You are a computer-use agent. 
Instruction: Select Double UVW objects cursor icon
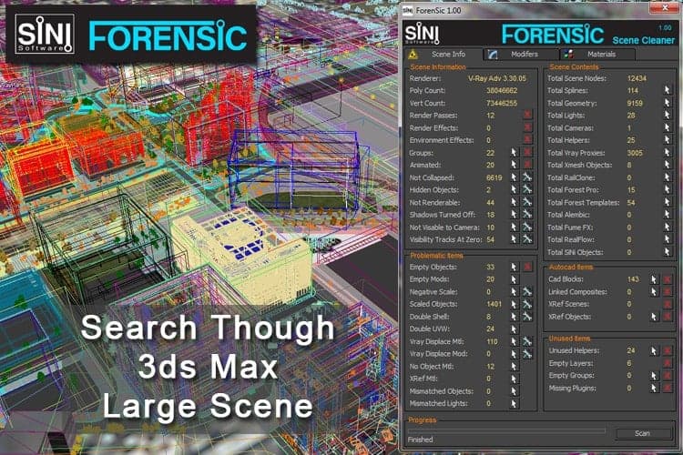[x=514, y=328]
